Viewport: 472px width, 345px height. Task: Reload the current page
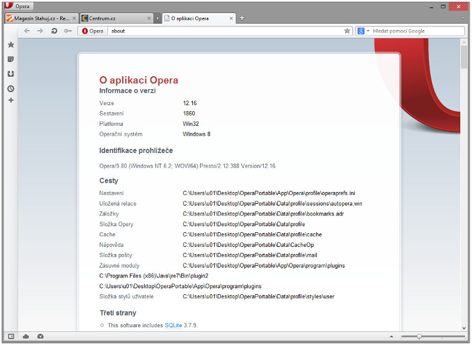[x=54, y=31]
